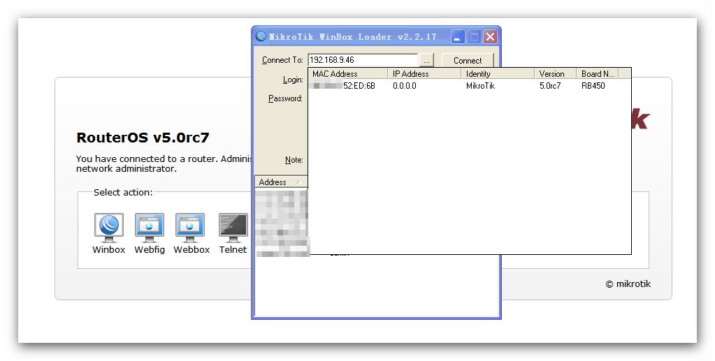Viewport: 715px width, 361px height.
Task: Select the 0.0.0.0 IP address cell
Action: pyautogui.click(x=405, y=86)
